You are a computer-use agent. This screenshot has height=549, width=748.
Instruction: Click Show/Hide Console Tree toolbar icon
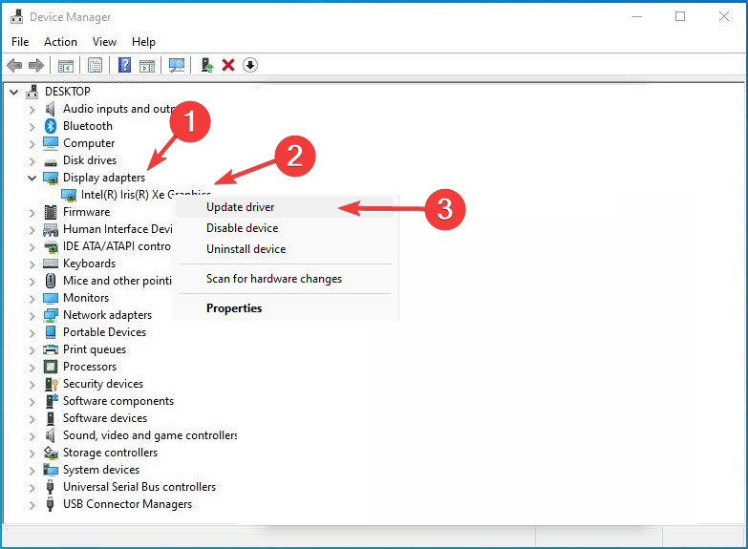coord(66,65)
